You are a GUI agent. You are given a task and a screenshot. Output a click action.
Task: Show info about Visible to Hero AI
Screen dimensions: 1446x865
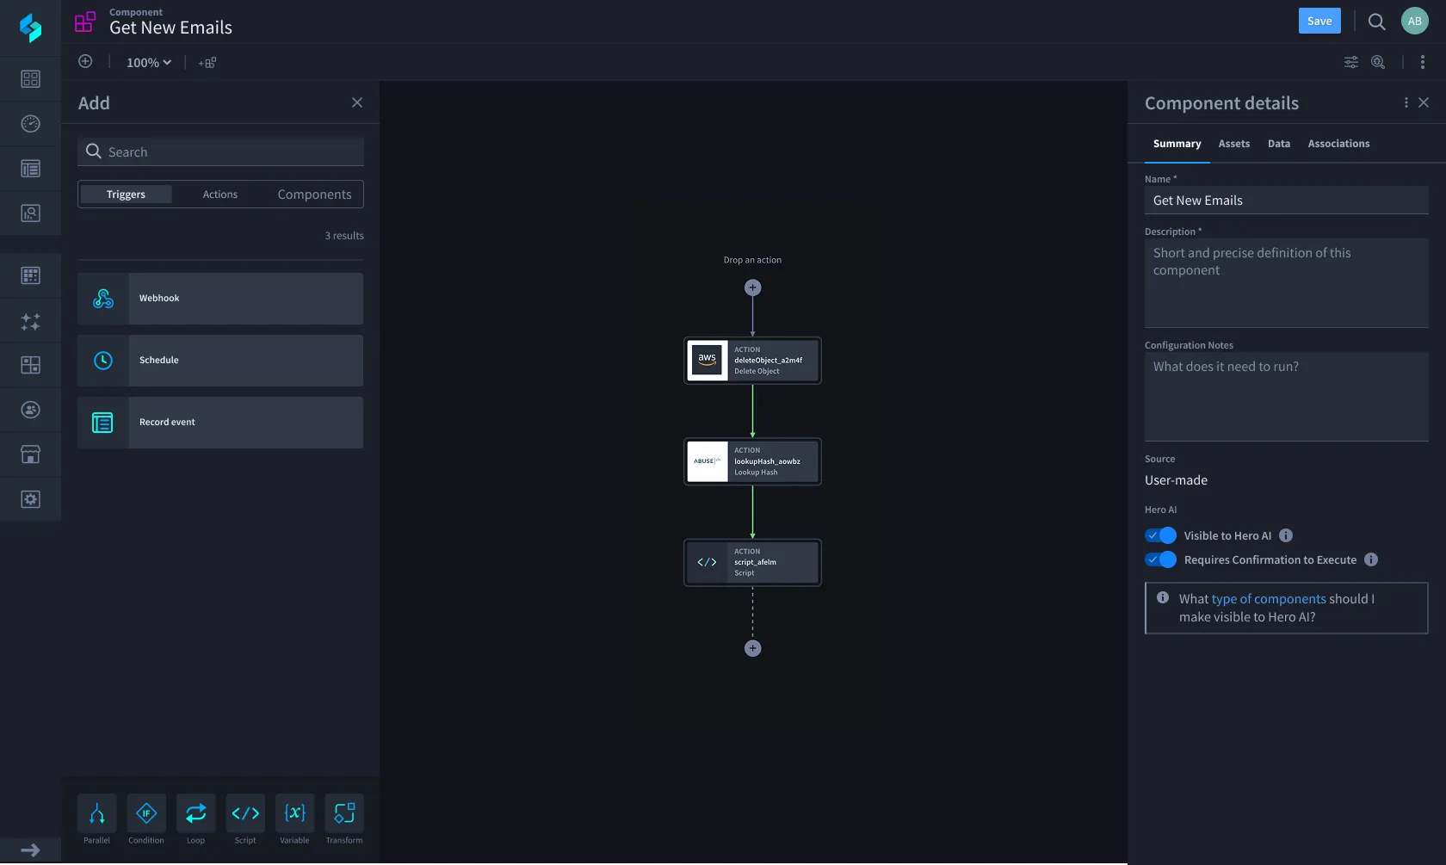pos(1286,535)
